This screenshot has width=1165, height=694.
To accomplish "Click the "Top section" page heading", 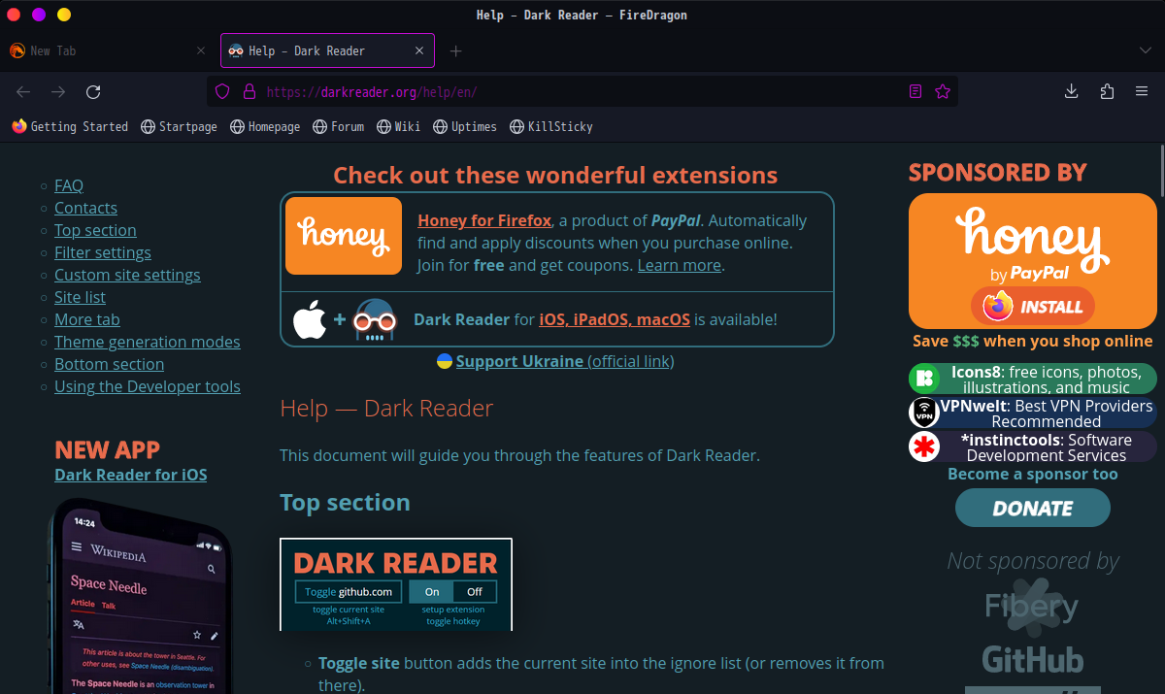I will [345, 503].
